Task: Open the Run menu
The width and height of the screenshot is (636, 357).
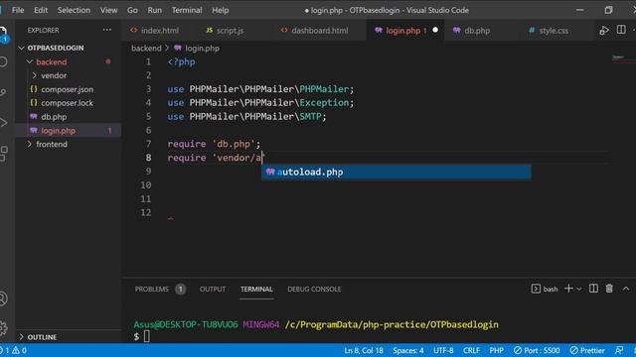Action: (155, 10)
